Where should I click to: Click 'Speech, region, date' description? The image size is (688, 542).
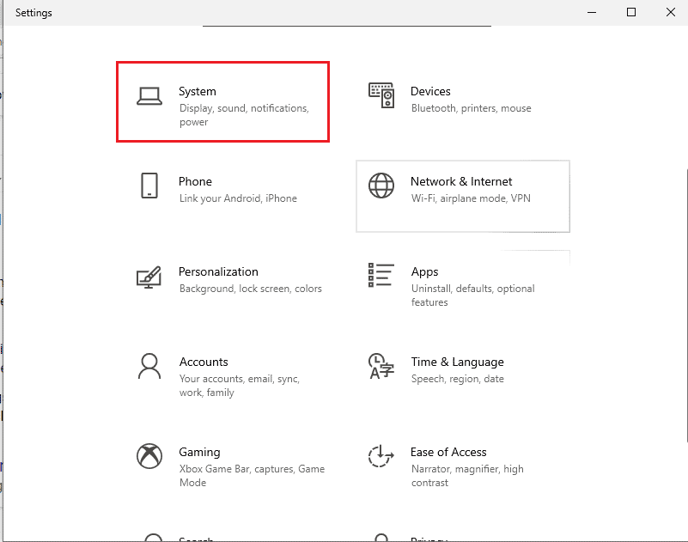point(458,379)
